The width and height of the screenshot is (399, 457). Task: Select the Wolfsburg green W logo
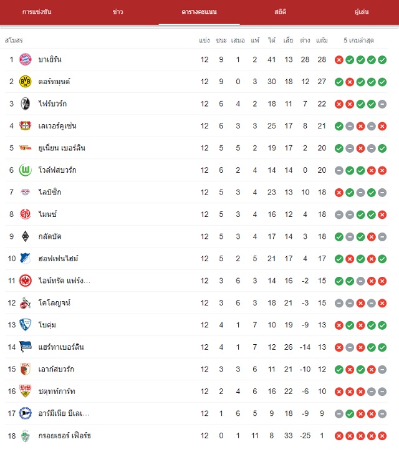tap(26, 170)
